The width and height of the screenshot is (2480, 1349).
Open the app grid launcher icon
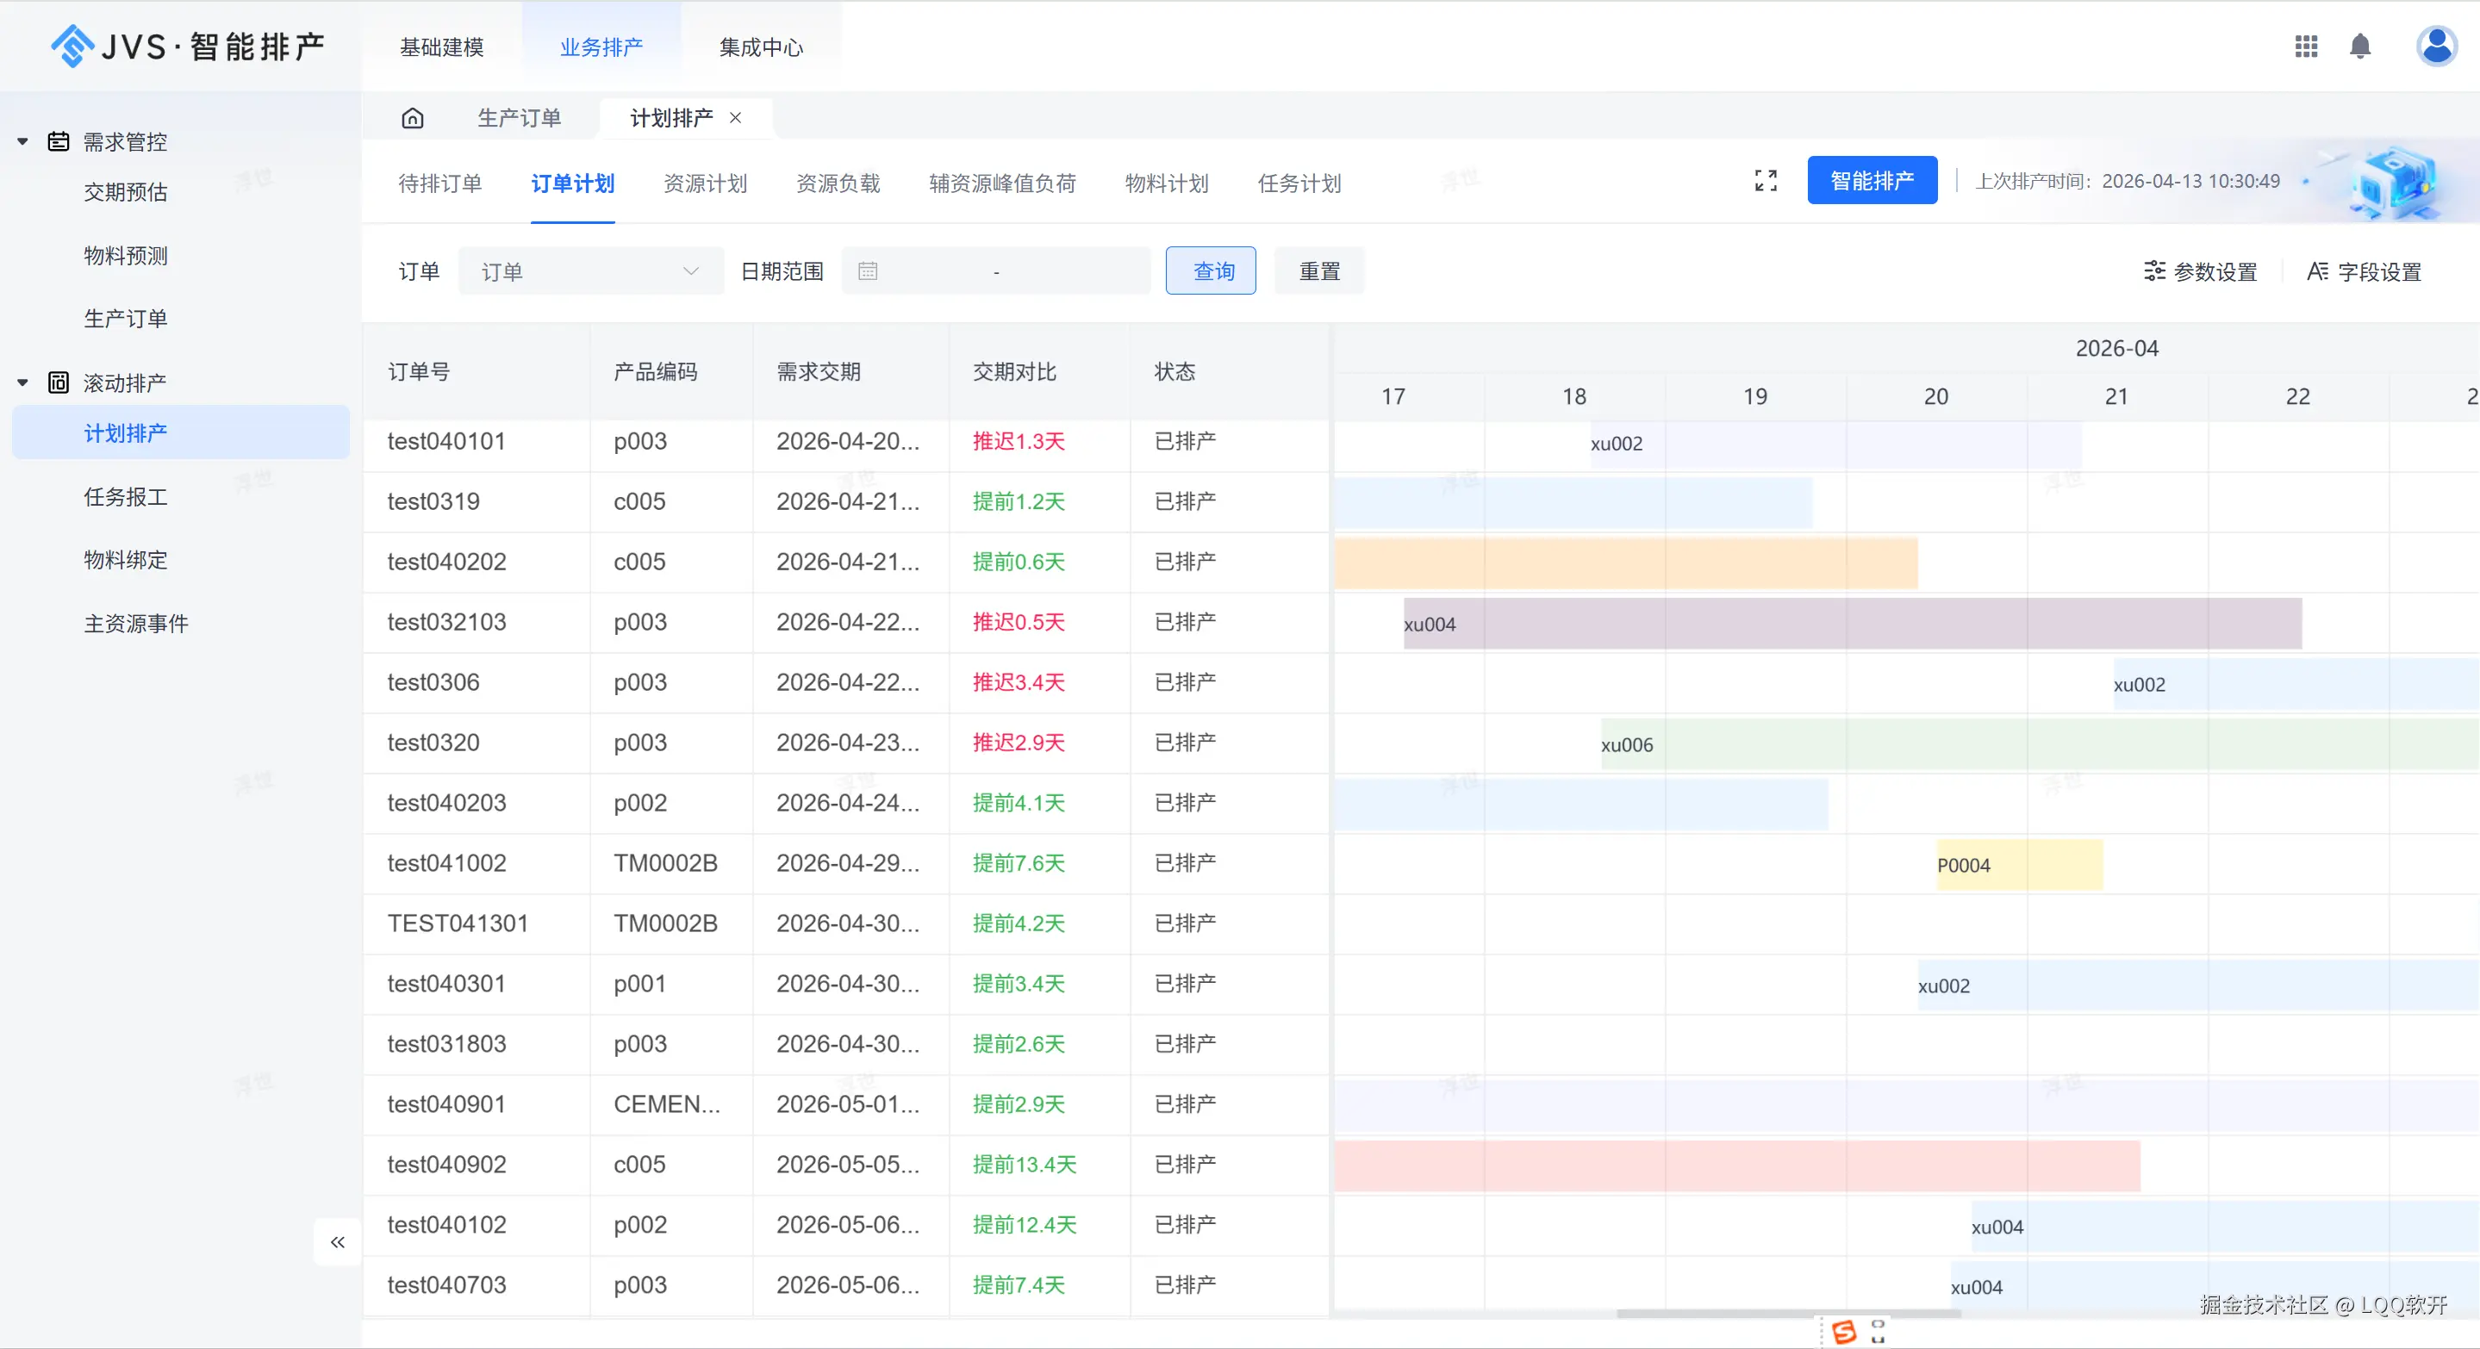[x=2306, y=47]
